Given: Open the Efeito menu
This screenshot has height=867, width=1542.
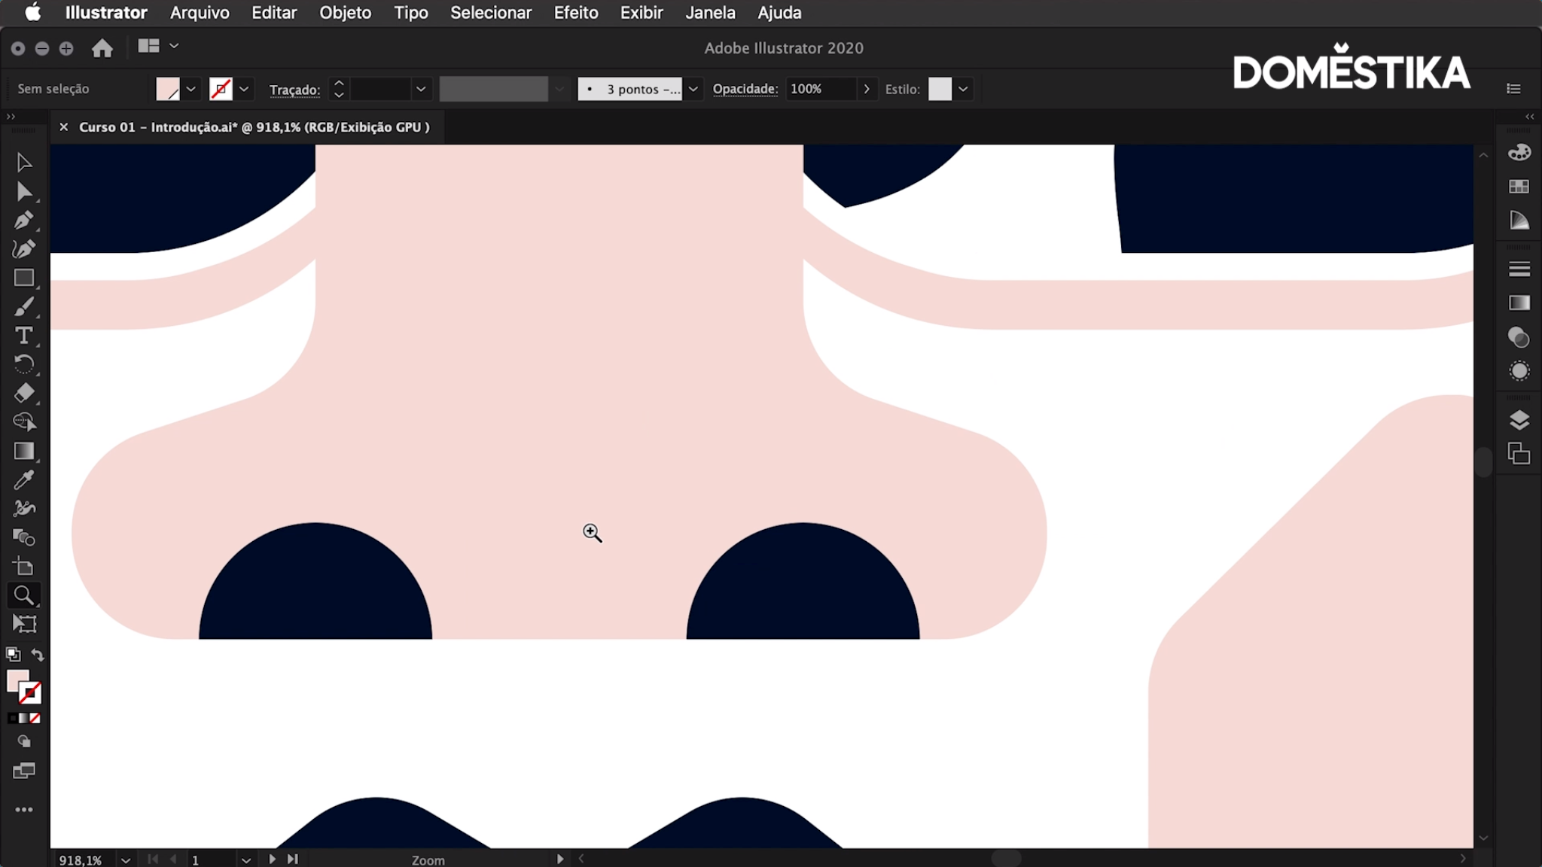Looking at the screenshot, I should point(575,13).
